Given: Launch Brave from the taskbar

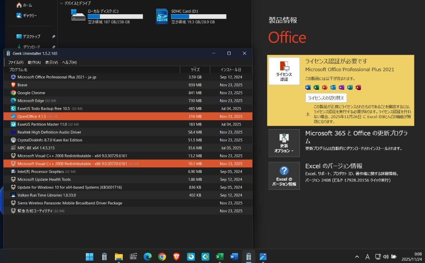Looking at the screenshot, I should coord(176,257).
